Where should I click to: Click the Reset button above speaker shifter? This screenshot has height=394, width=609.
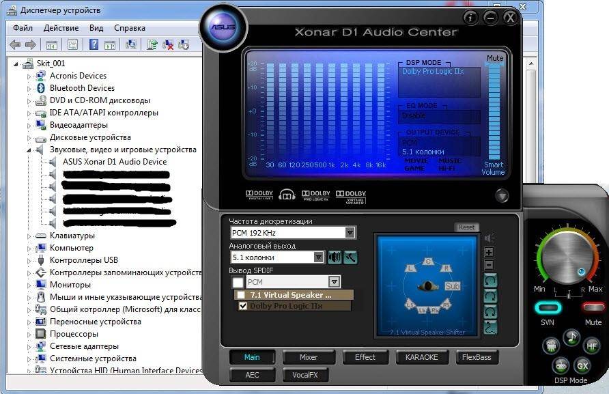pyautogui.click(x=466, y=227)
